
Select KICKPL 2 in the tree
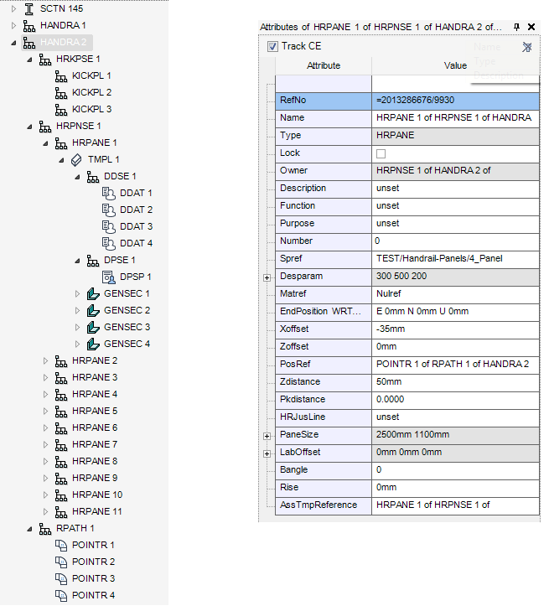91,92
